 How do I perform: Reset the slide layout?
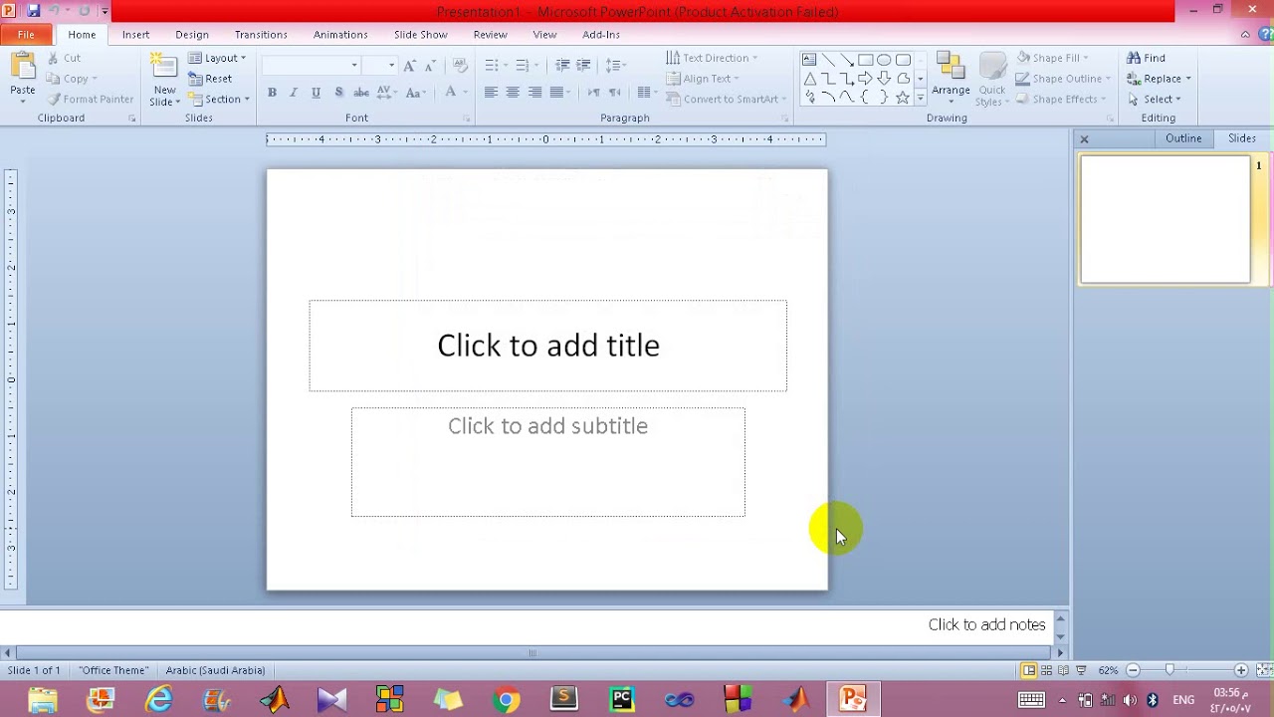click(210, 79)
